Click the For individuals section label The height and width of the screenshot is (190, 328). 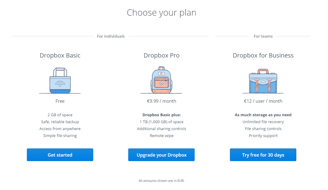[x=111, y=36]
